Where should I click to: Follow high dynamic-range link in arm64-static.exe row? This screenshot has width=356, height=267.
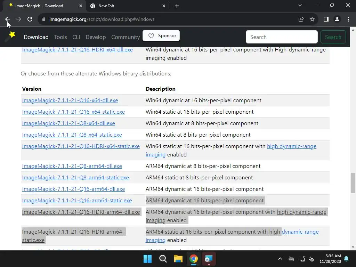click(x=294, y=232)
